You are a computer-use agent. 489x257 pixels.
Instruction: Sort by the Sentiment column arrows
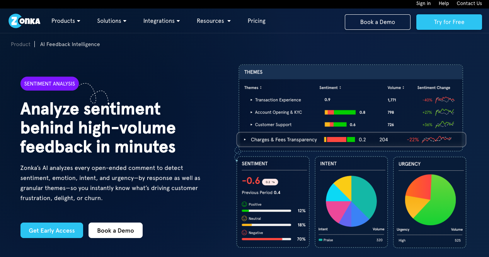click(340, 87)
